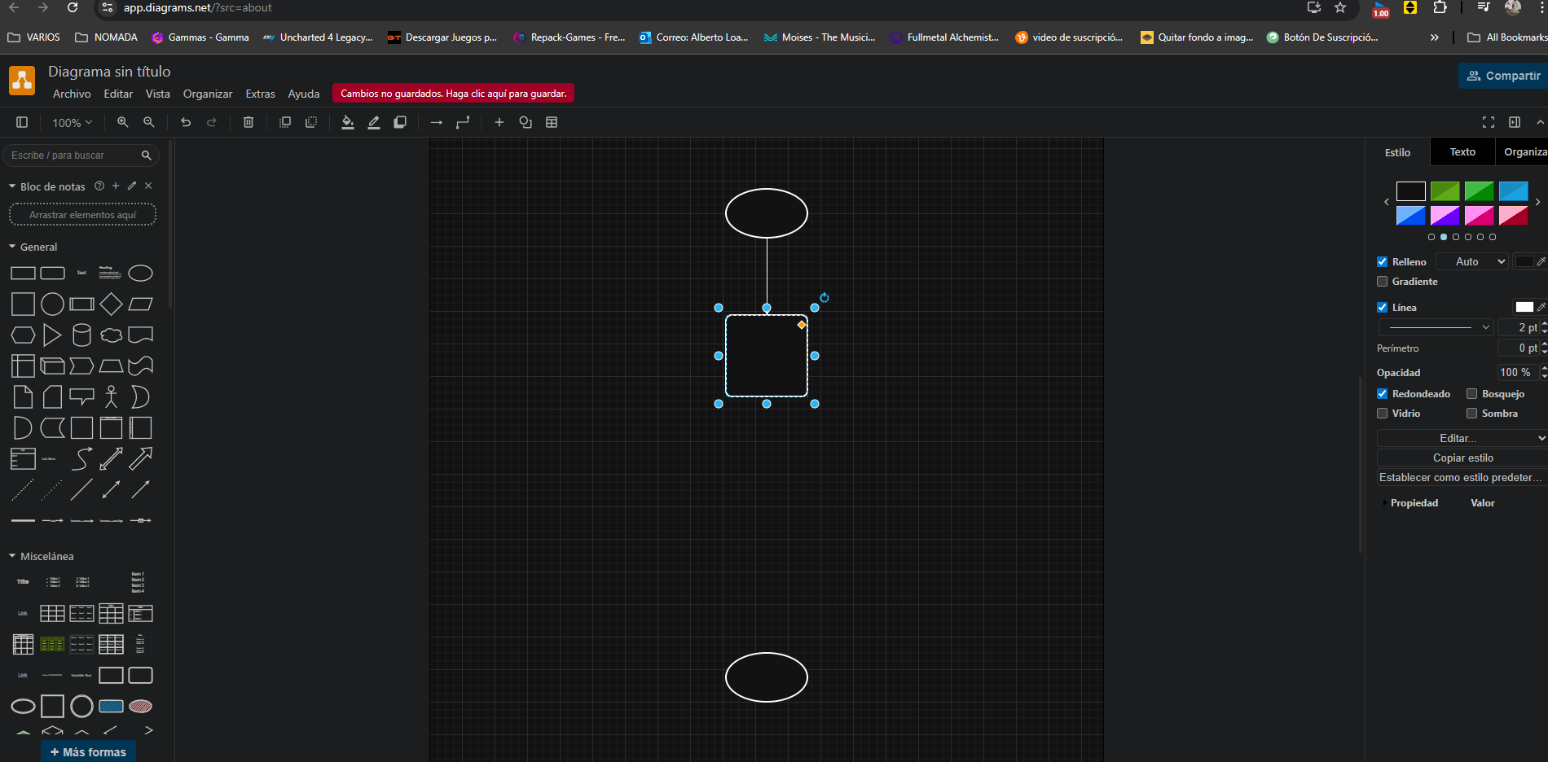Viewport: 1548px width, 762px height.
Task: Enable the Bosquejo checkbox
Action: point(1471,394)
